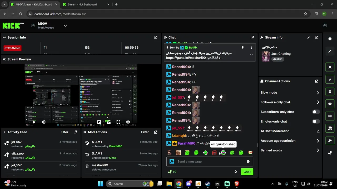The image size is (337, 189).
Task: Click the chat scrollbar
Action: coord(257,145)
